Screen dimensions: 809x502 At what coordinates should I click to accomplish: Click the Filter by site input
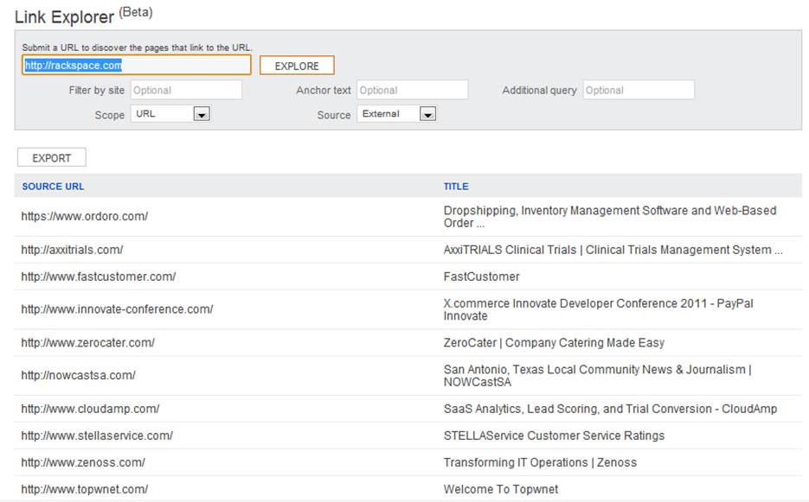point(186,90)
